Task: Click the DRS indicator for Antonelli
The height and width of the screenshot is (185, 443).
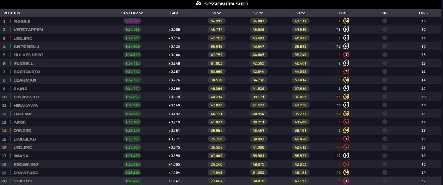Action: tap(385, 47)
